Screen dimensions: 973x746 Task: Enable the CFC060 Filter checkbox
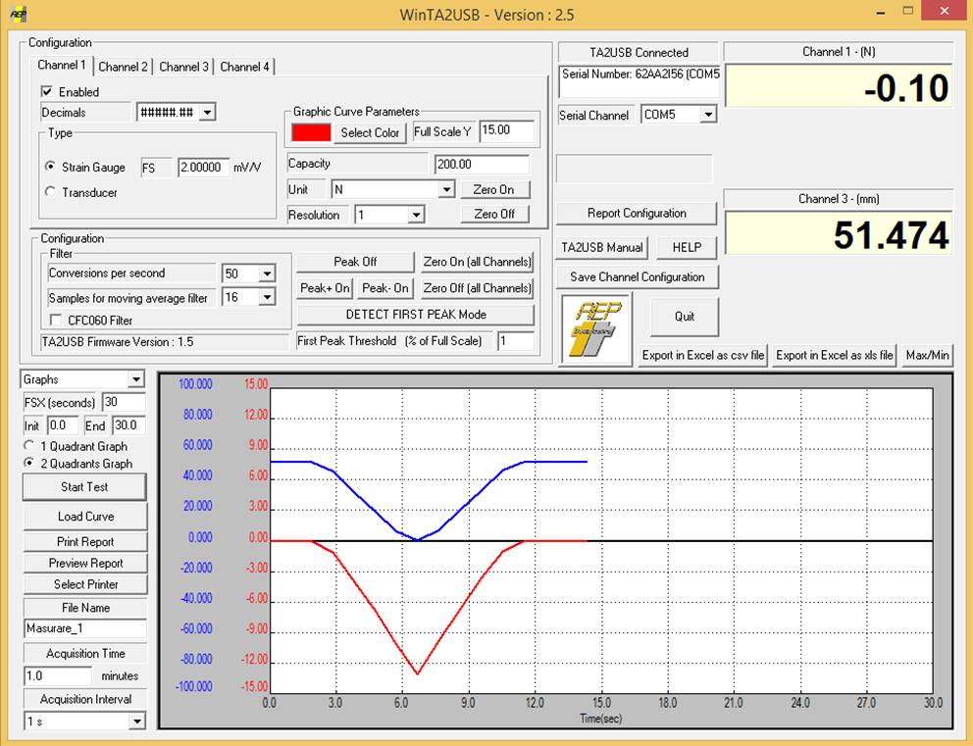click(55, 321)
